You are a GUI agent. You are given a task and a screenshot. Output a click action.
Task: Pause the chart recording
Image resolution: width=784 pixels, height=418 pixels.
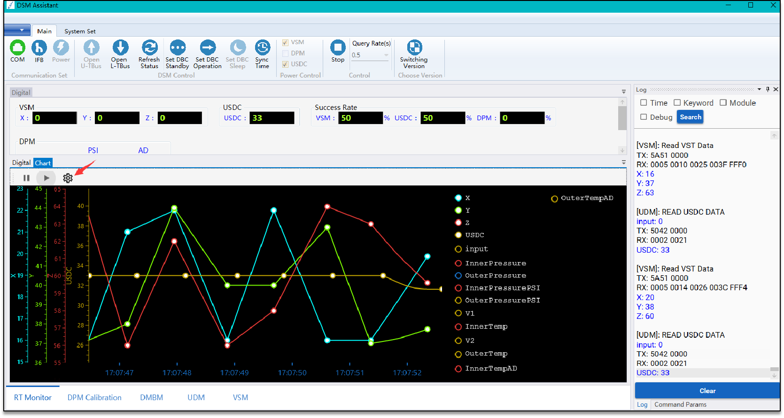[x=26, y=178]
